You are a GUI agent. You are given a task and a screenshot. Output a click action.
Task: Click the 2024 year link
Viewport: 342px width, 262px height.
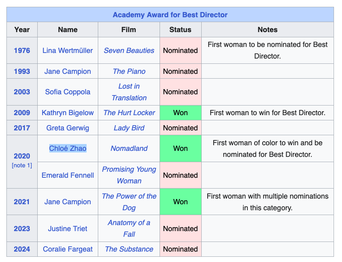pos(22,249)
